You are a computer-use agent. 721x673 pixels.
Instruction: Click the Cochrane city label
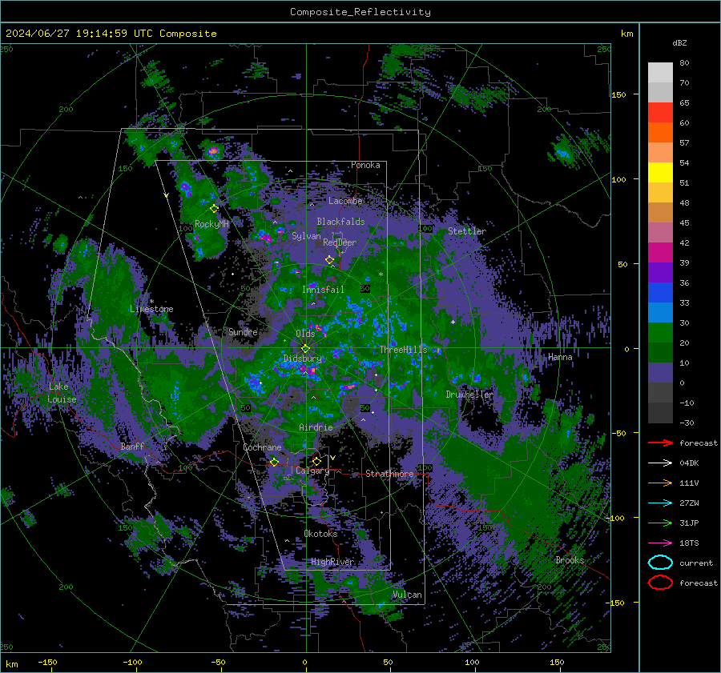point(262,447)
